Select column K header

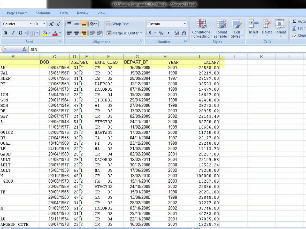[262, 57]
